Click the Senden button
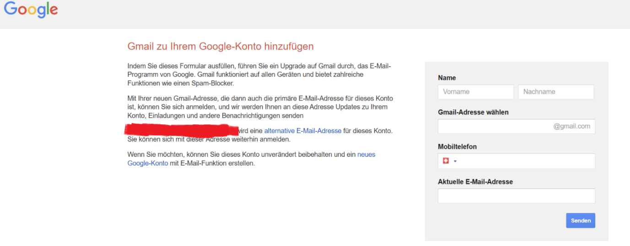Image resolution: width=630 pixels, height=246 pixels. (x=580, y=220)
